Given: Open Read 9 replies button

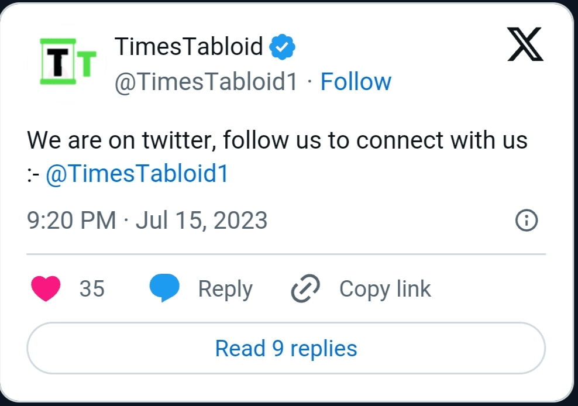Looking at the screenshot, I should [x=286, y=349].
